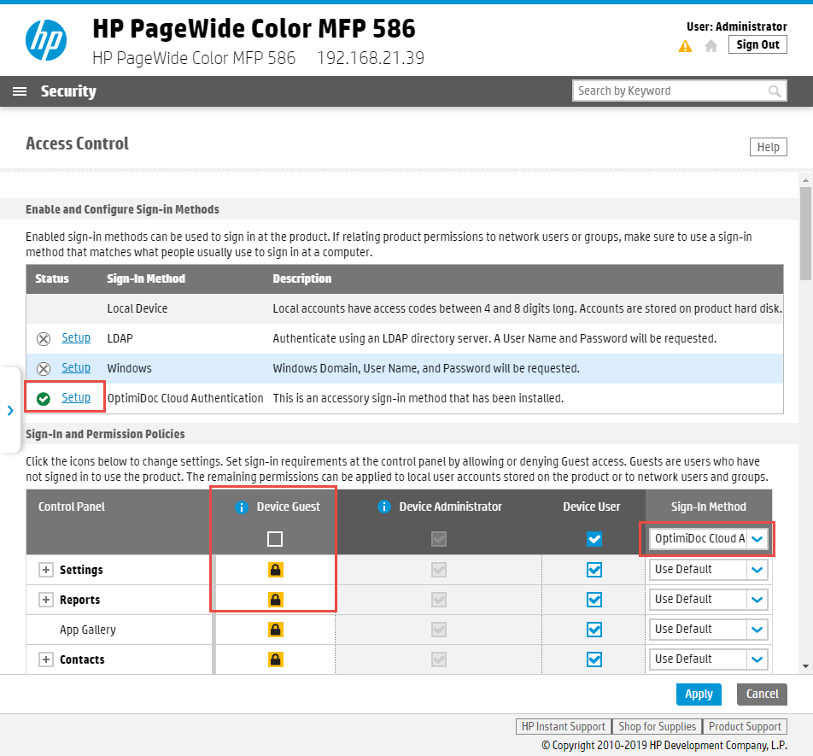The height and width of the screenshot is (756, 813).
Task: Click Setup link for LDAP
Action: pyautogui.click(x=76, y=338)
